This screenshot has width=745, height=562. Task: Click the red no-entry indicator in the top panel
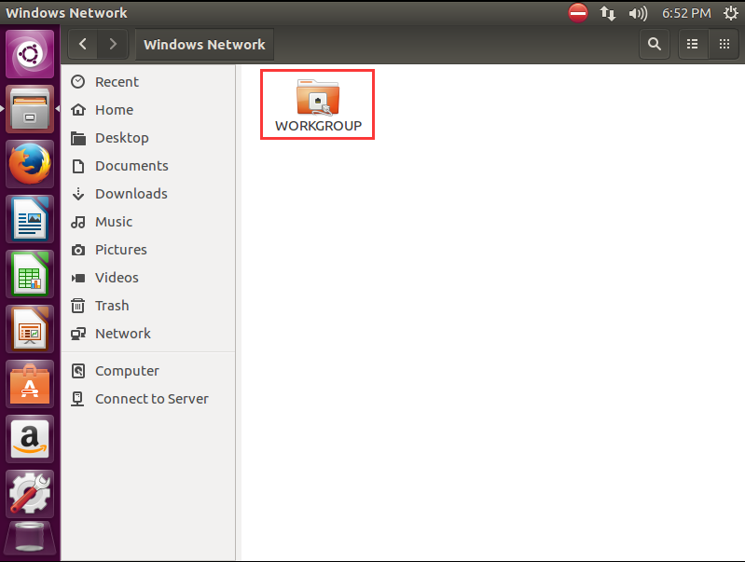tap(578, 13)
